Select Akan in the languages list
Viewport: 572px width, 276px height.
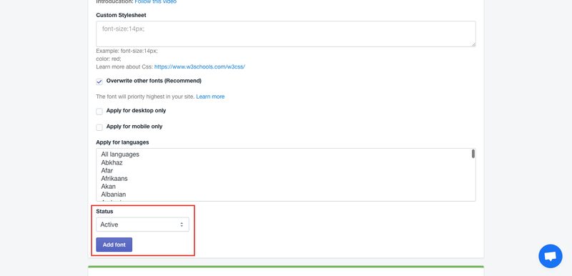(108, 187)
